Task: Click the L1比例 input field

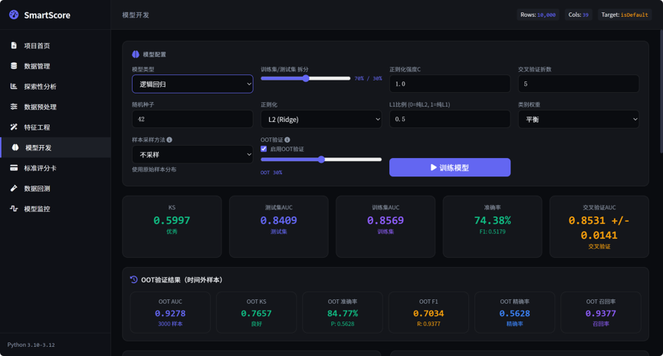Action: point(450,119)
